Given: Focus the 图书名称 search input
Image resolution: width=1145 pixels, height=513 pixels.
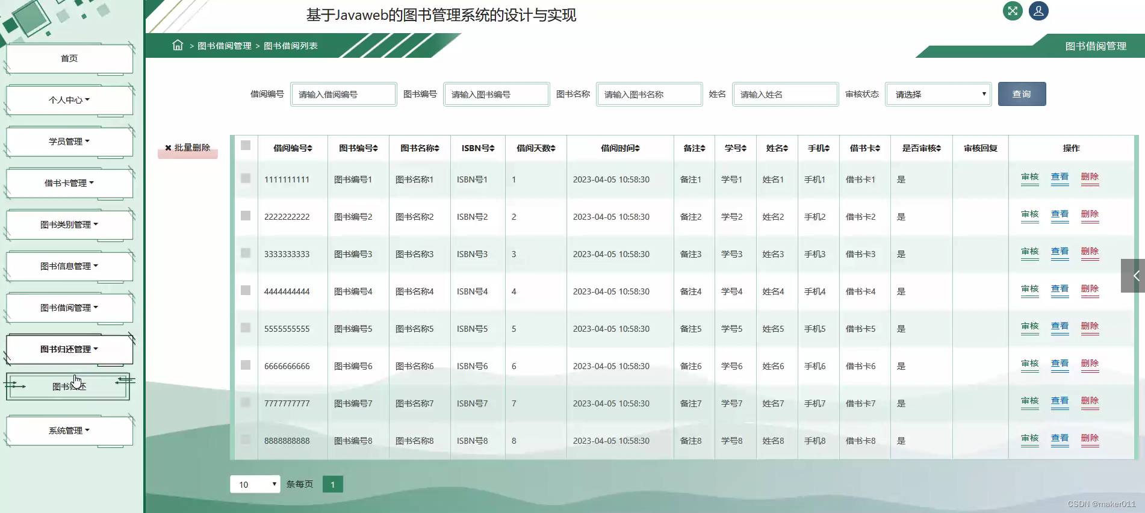Looking at the screenshot, I should [650, 94].
